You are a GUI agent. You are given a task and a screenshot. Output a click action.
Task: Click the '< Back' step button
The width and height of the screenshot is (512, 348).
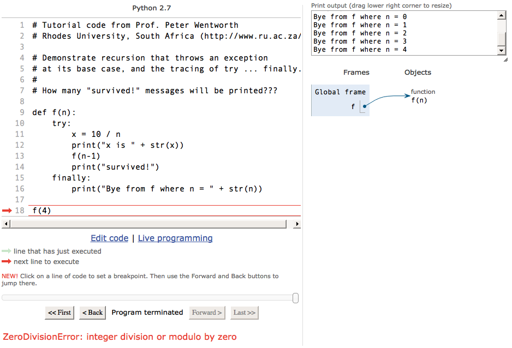(x=92, y=313)
